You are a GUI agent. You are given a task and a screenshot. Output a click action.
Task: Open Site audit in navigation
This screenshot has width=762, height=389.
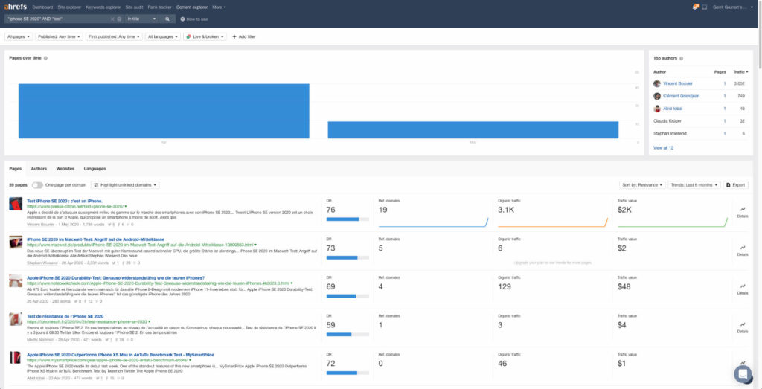pyautogui.click(x=135, y=7)
